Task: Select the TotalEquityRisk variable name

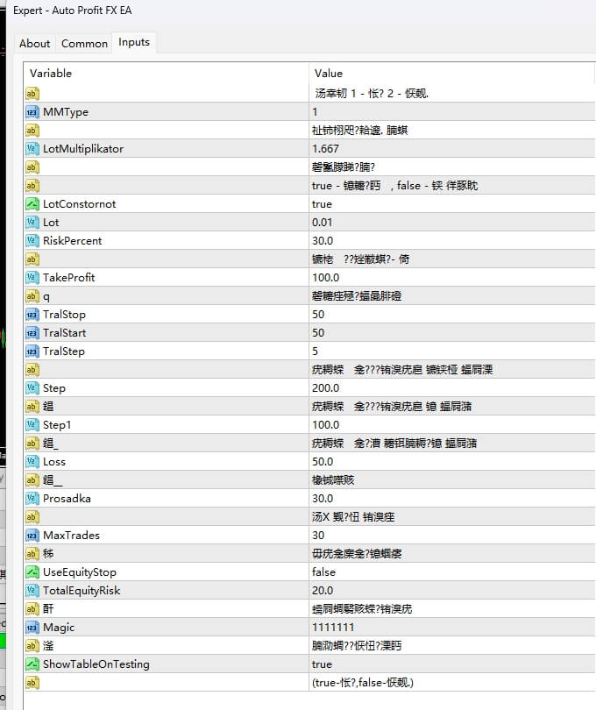Action: point(82,591)
